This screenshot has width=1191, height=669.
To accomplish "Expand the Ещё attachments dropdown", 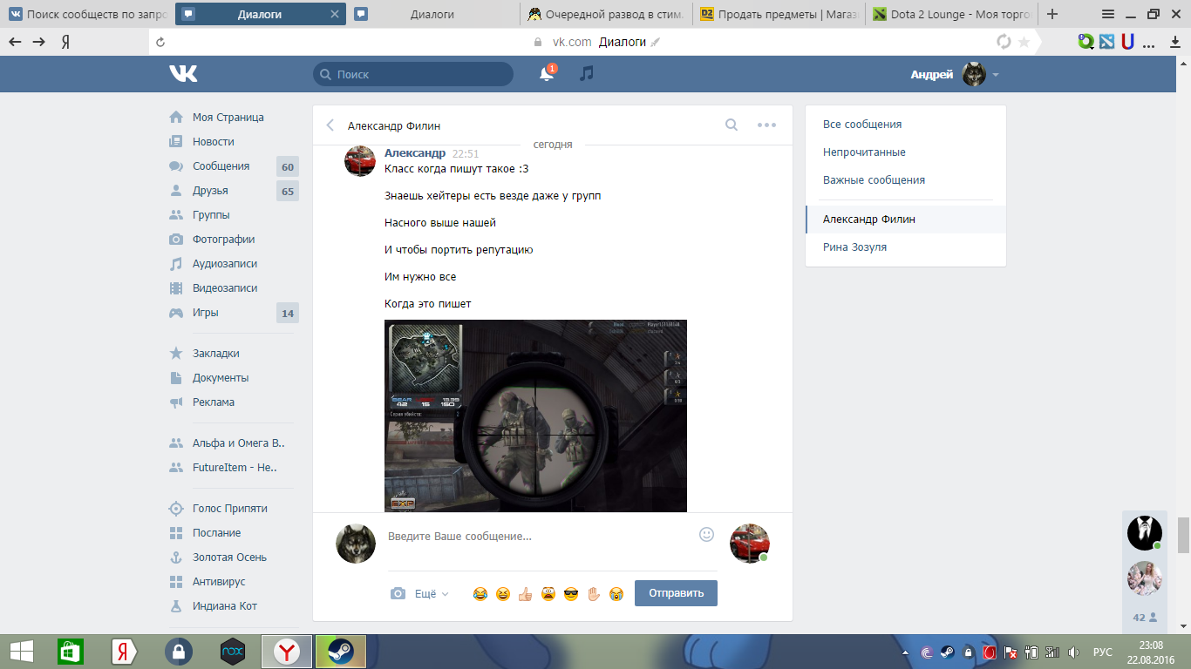I will click(x=432, y=593).
